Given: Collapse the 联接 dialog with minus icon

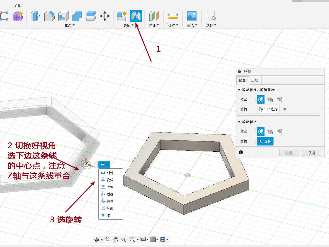Looking at the screenshot, I should [x=239, y=72].
